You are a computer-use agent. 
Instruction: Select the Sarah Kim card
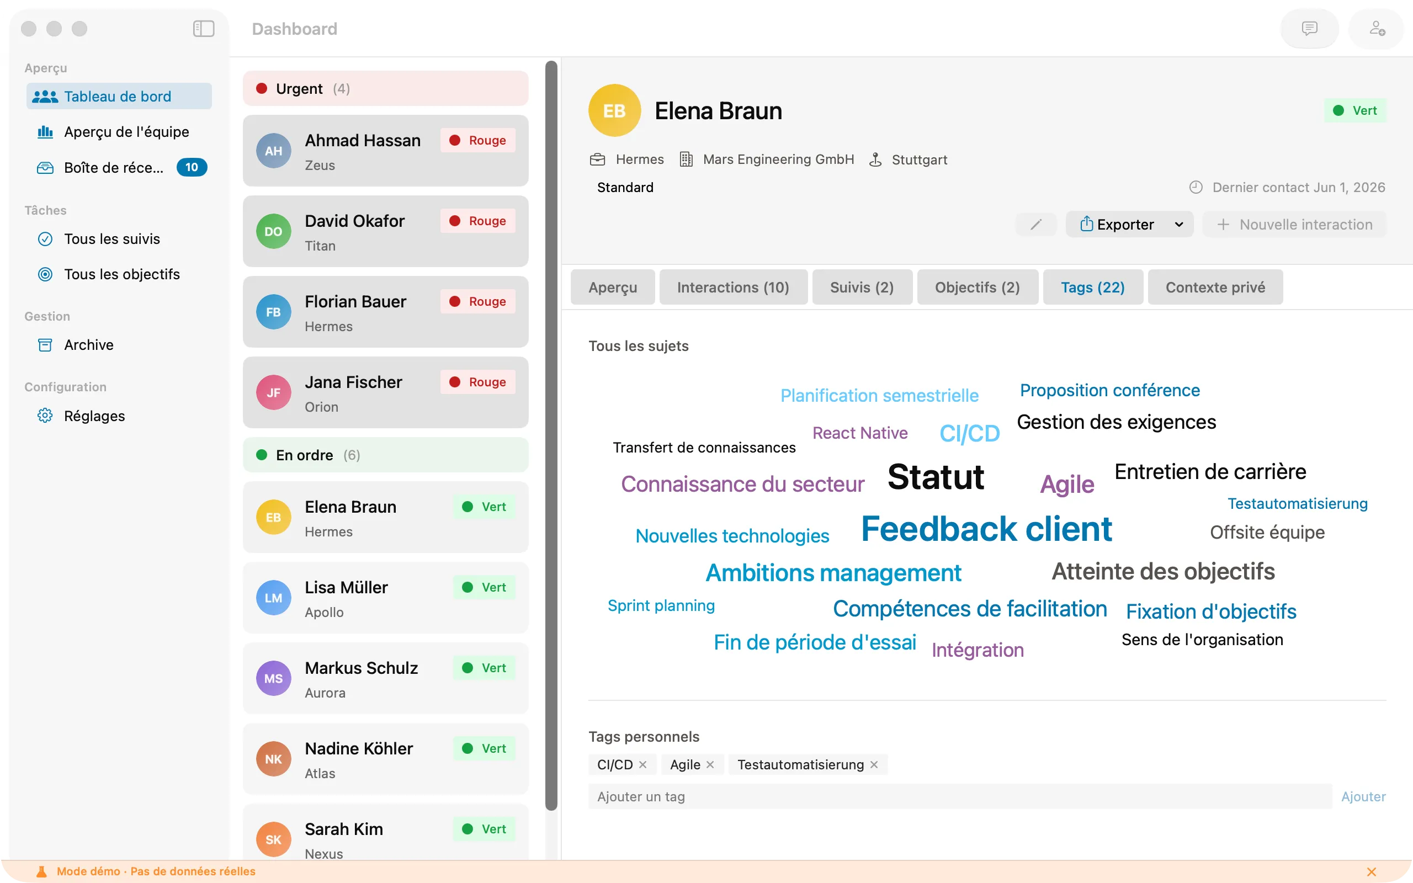click(x=385, y=832)
